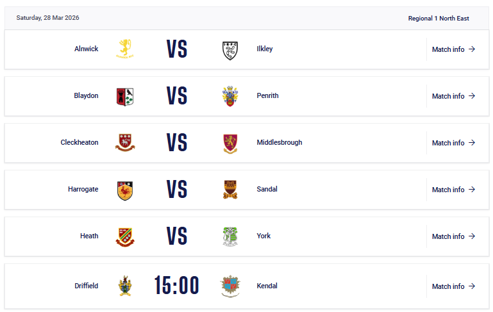Open Match info for Harrogate vs Sandal
This screenshot has height=312, width=493.
point(453,190)
